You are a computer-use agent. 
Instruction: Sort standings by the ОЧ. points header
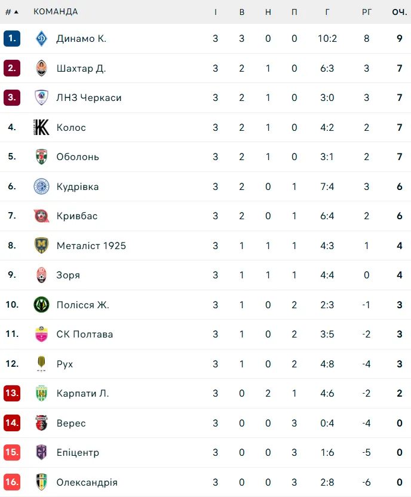[x=399, y=12]
